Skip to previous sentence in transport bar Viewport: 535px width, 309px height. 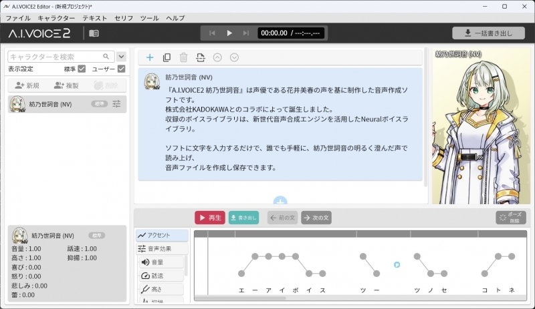(x=212, y=33)
